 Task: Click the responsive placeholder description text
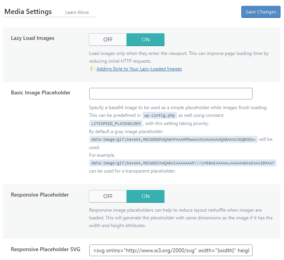click(181, 218)
